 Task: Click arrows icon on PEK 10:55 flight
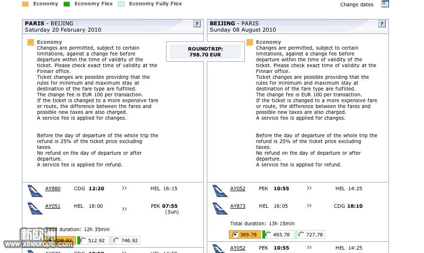point(309,188)
